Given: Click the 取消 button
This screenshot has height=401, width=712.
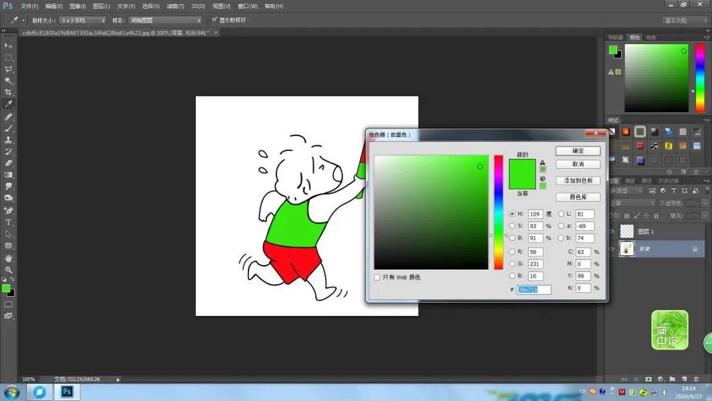Looking at the screenshot, I should (x=578, y=164).
